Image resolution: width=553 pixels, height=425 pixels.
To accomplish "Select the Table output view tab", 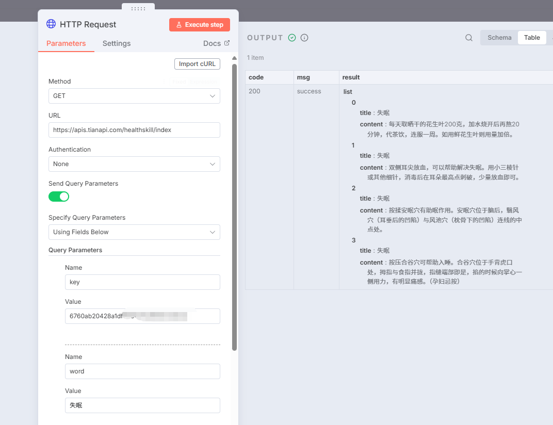I will [532, 38].
